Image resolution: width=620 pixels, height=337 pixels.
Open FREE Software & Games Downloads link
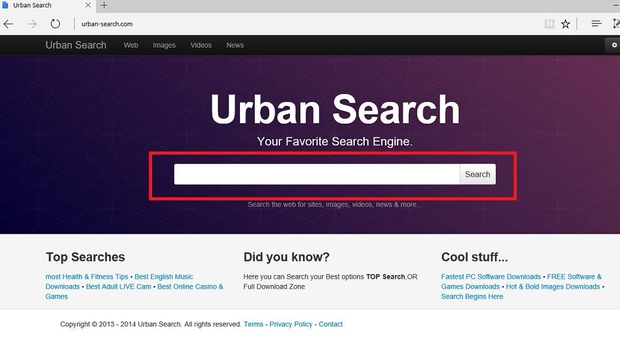coord(574,276)
